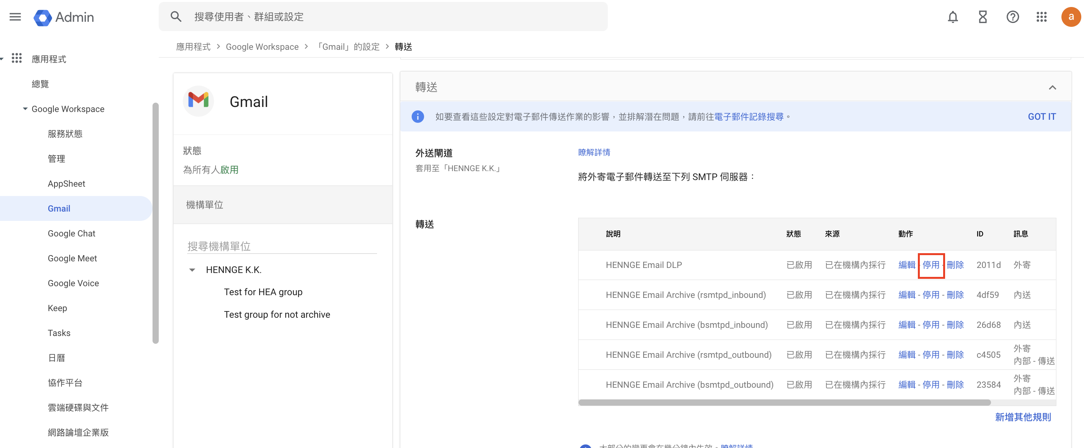The width and height of the screenshot is (1084, 448).
Task: Click the Google Admin logo
Action: click(64, 17)
